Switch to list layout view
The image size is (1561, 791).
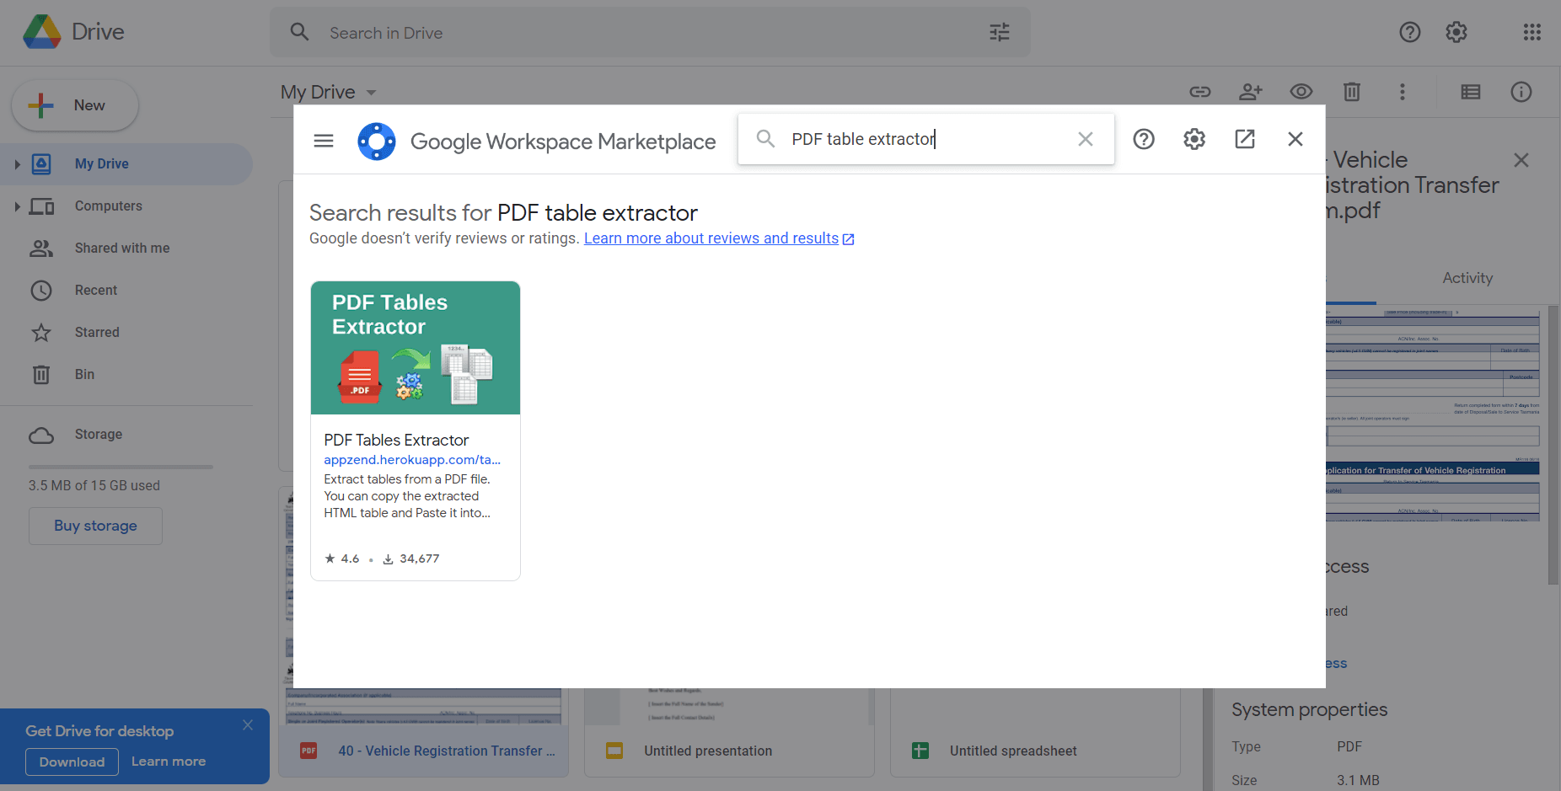pyautogui.click(x=1471, y=92)
